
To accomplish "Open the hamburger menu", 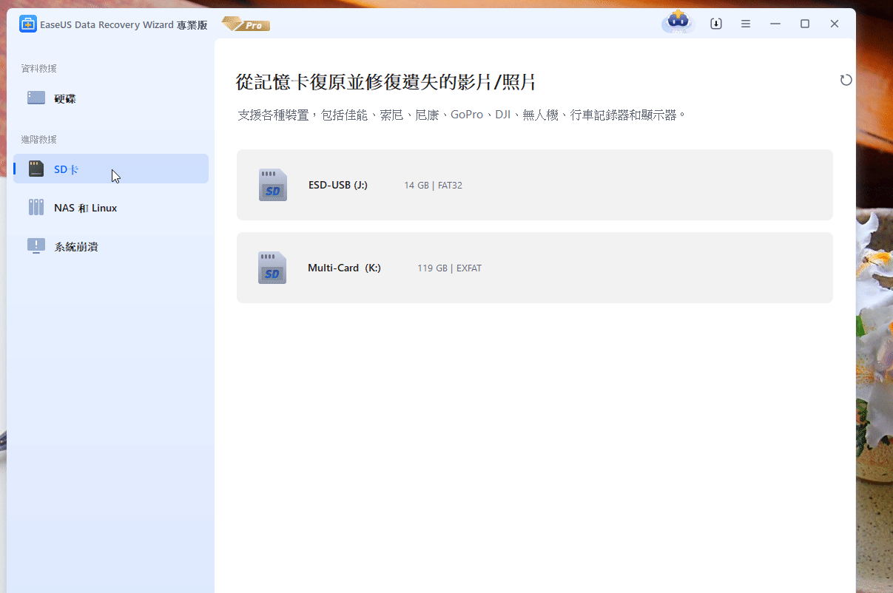I will pyautogui.click(x=746, y=24).
